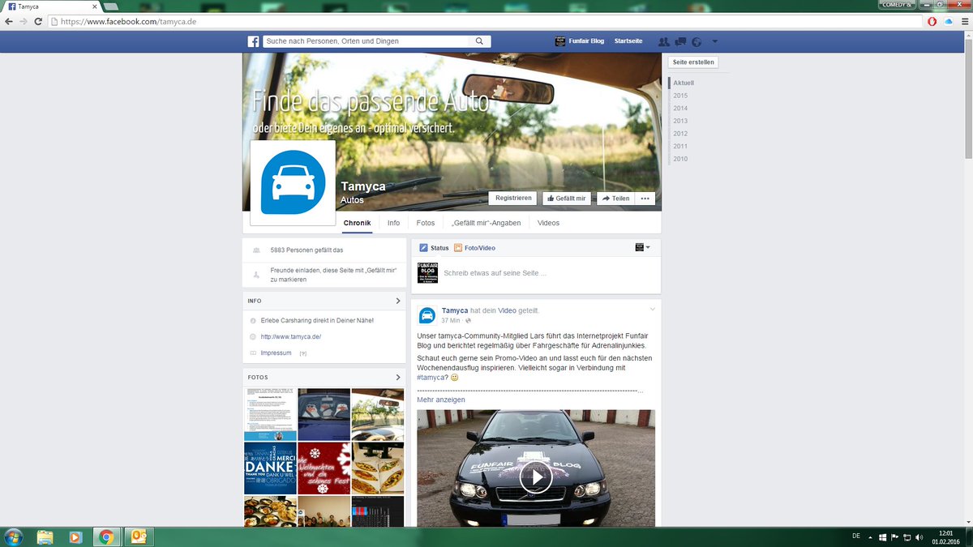Select Status post option
Screen dimensions: 973x547
434,248
